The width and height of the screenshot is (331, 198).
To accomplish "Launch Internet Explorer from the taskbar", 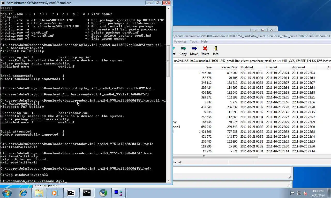I will tap(23, 193).
